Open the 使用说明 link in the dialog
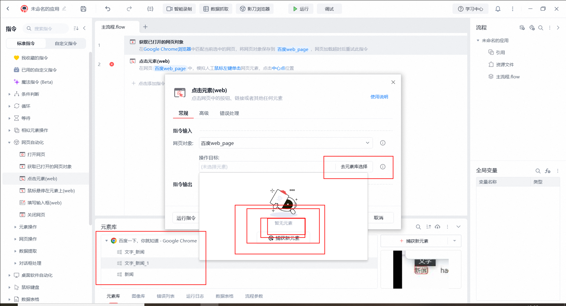Image resolution: width=566 pixels, height=306 pixels. coord(379,97)
